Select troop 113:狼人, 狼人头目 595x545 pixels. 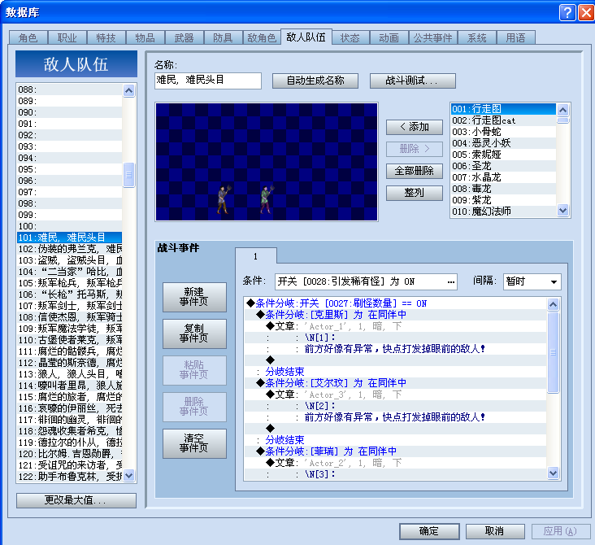point(69,374)
